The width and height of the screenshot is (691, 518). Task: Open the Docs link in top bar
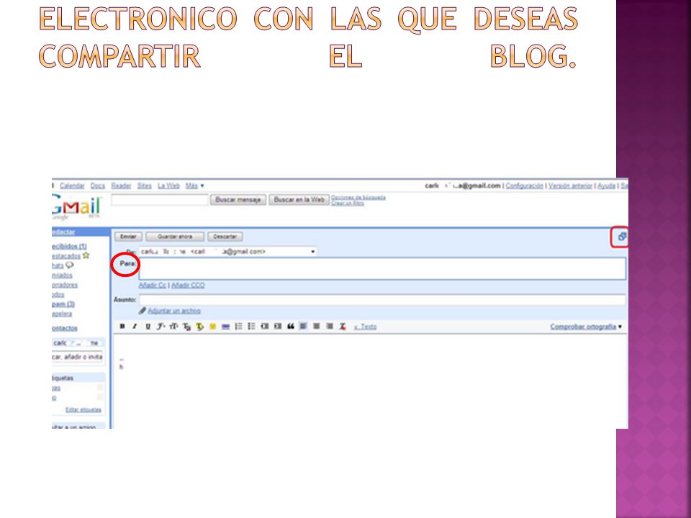pos(98,186)
